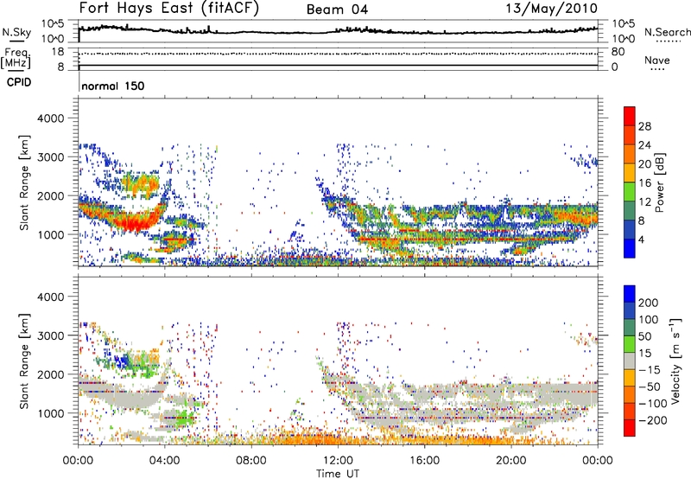Click the '-200' label on Velocity color bar
Viewport: 691px width, 479px height.
point(652,420)
